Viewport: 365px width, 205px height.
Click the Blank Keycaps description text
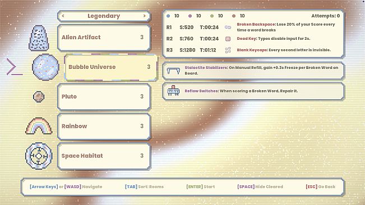point(284,50)
